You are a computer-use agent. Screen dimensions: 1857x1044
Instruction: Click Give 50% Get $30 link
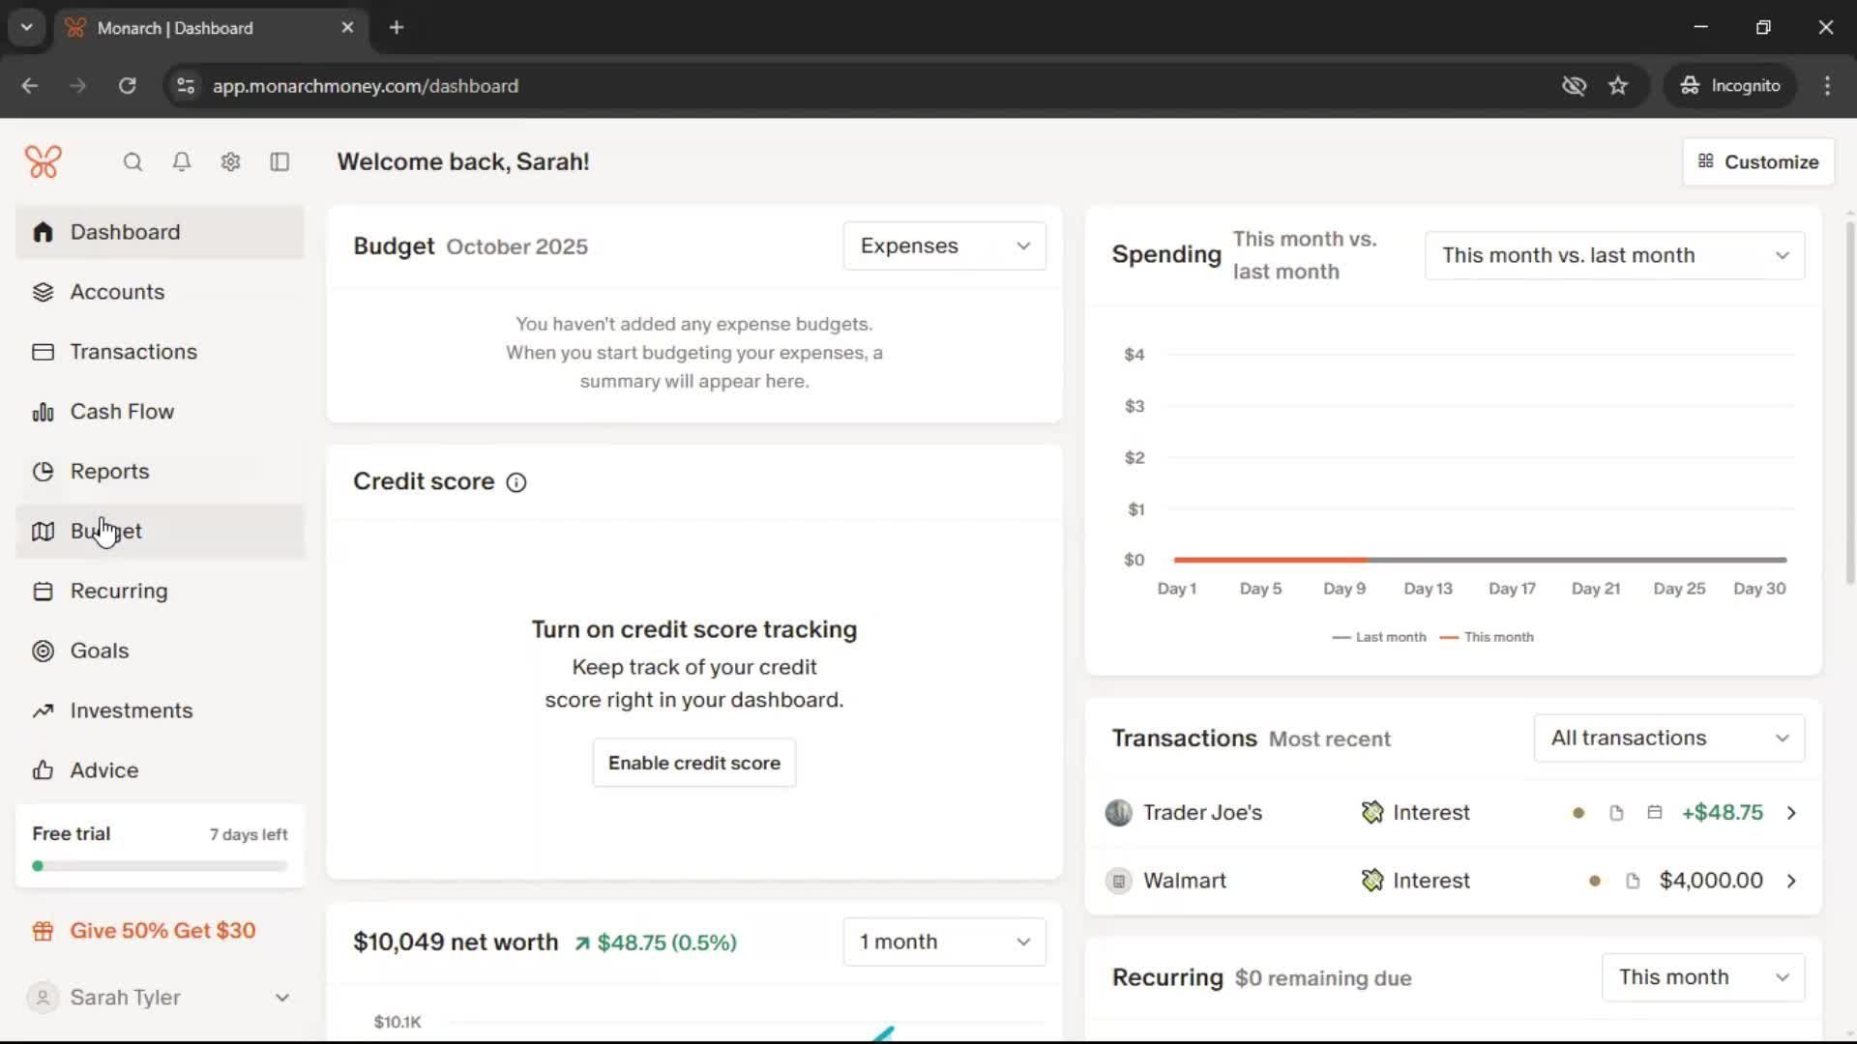coord(162,931)
